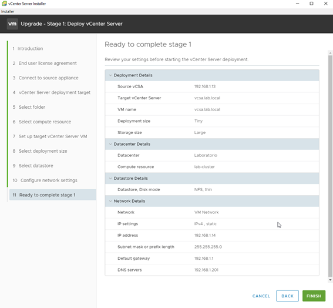Click the IP address value 192.168.1.14

point(205,236)
